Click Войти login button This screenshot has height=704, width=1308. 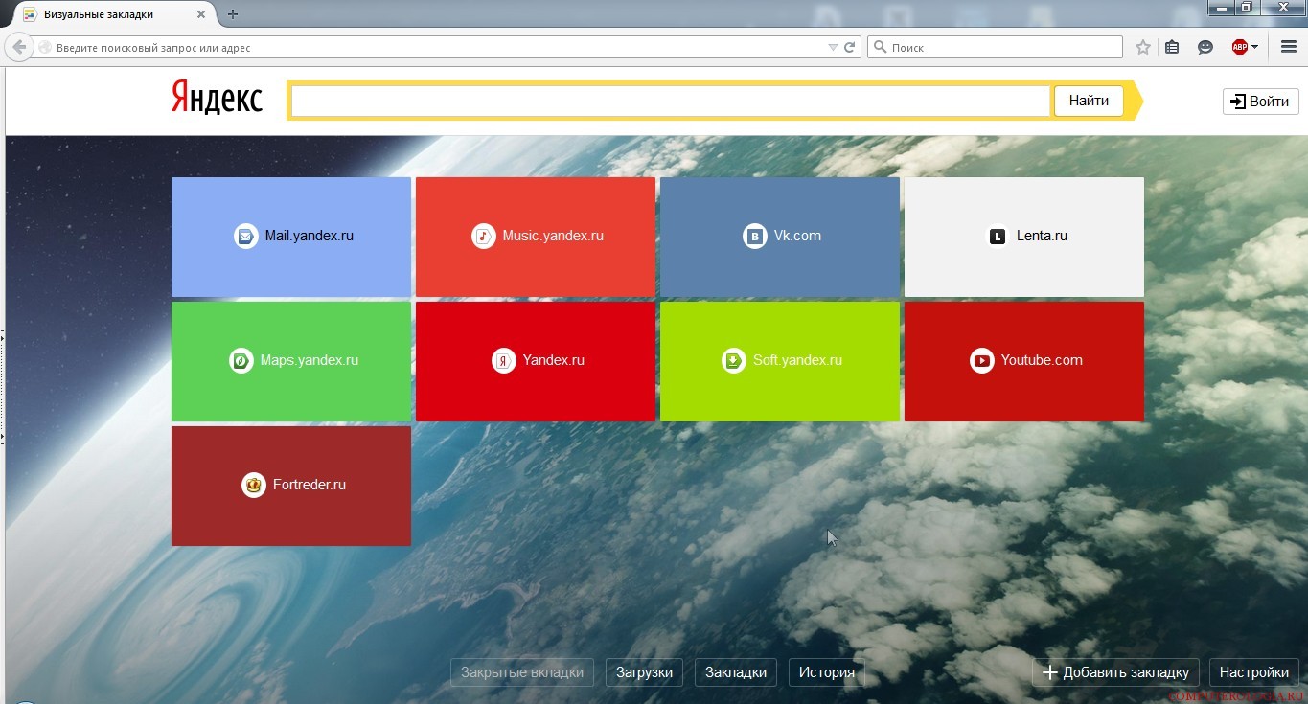(x=1260, y=102)
